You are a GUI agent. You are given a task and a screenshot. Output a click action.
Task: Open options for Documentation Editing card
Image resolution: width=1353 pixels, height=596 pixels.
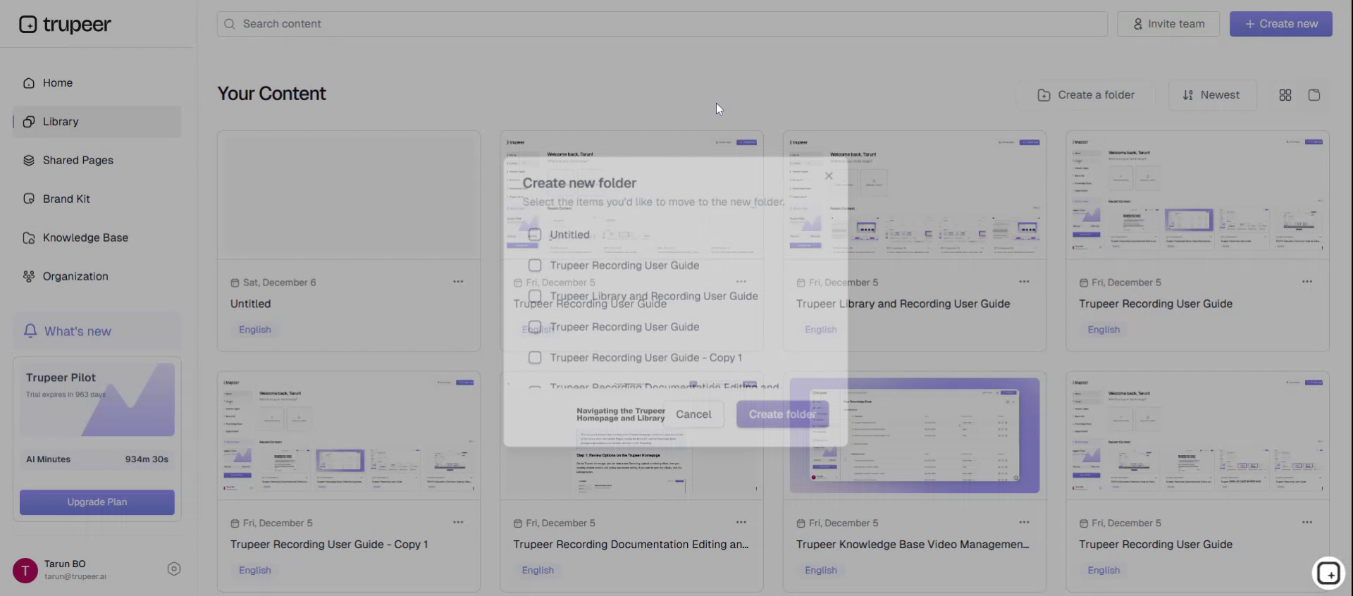[741, 523]
